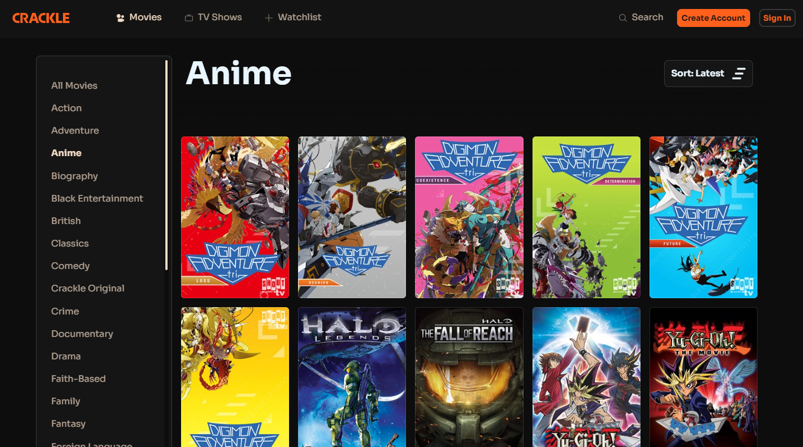
Task: Pick the Faith-Based genre
Action: tap(78, 378)
